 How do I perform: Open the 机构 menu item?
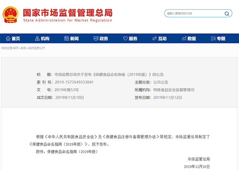(45, 39)
